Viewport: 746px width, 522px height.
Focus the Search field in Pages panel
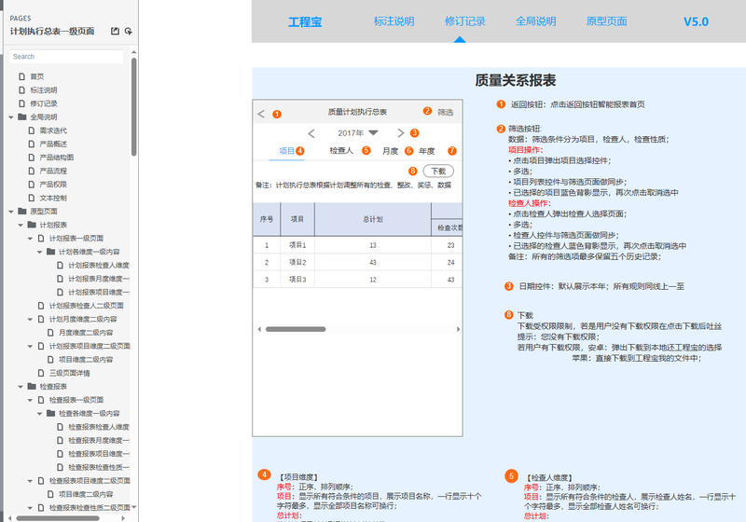click(66, 57)
